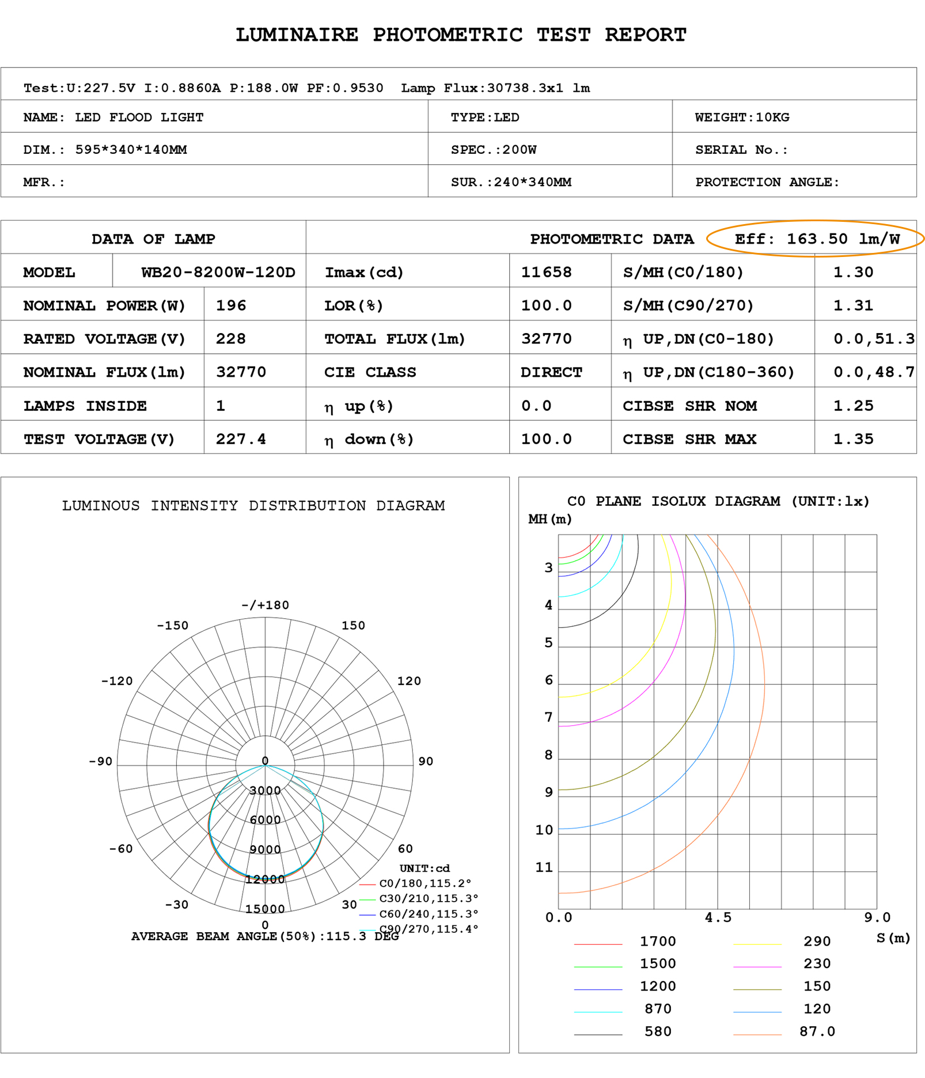Click the 'SERIAL No.:' cell

[794, 149]
